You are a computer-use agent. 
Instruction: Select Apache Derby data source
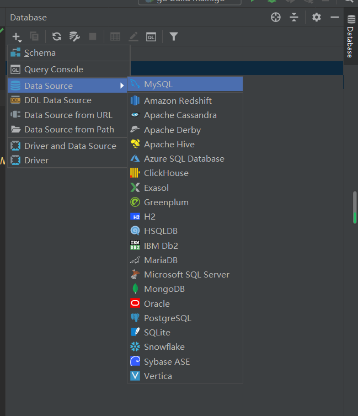[185, 130]
